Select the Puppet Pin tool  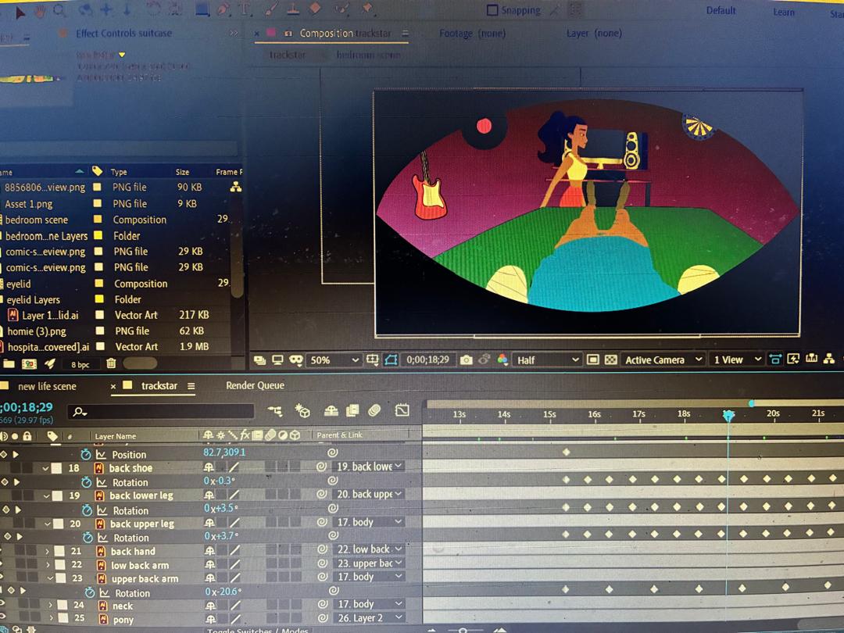click(365, 11)
